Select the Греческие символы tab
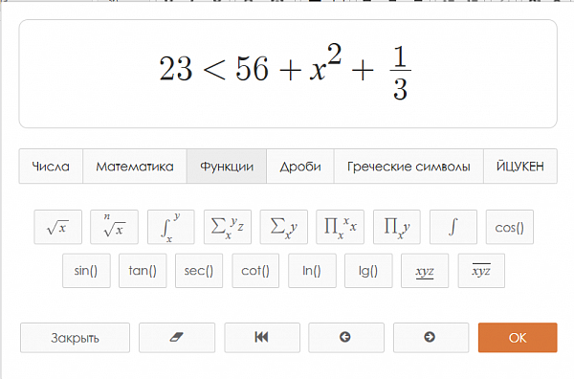The width and height of the screenshot is (574, 379). (x=408, y=167)
